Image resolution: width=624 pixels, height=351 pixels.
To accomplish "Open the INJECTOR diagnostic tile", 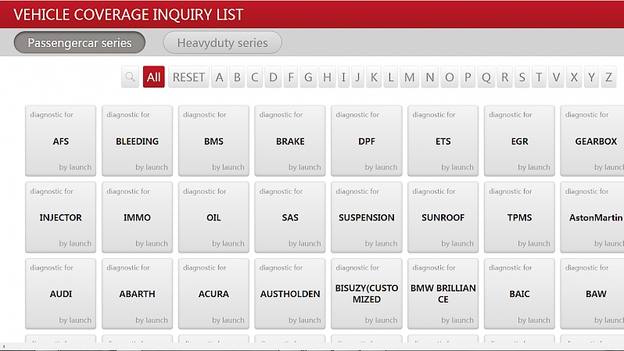I will pyautogui.click(x=61, y=217).
